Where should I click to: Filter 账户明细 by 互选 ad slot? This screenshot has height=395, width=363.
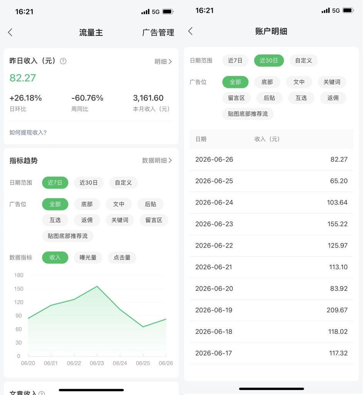(x=301, y=98)
